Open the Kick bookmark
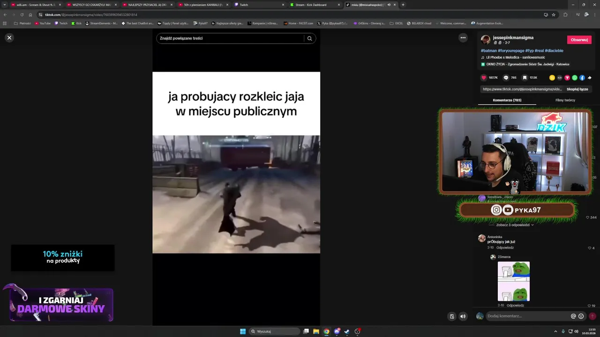This screenshot has height=337, width=600. tap(76, 23)
